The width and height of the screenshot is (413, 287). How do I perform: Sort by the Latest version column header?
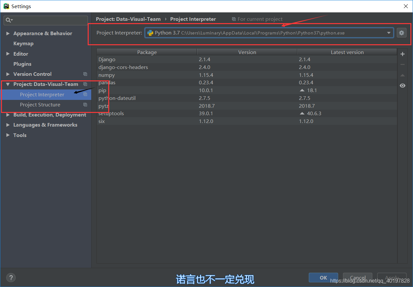pyautogui.click(x=347, y=52)
